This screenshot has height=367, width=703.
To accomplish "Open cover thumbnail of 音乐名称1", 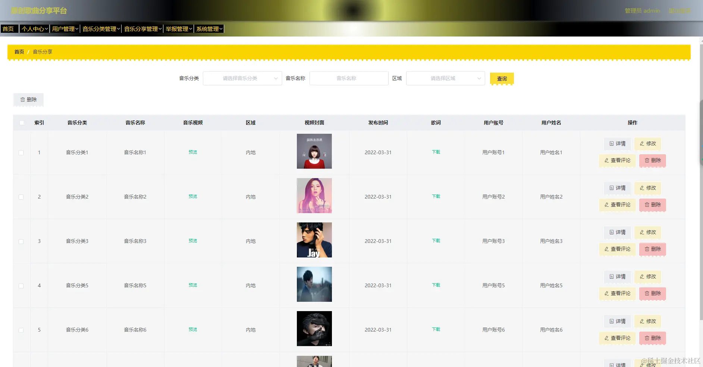I will tap(314, 151).
